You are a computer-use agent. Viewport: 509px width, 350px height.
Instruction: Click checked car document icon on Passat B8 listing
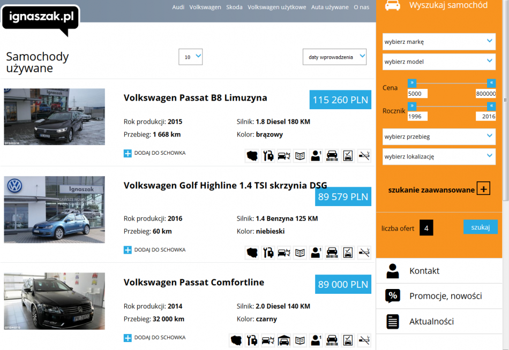pos(348,156)
